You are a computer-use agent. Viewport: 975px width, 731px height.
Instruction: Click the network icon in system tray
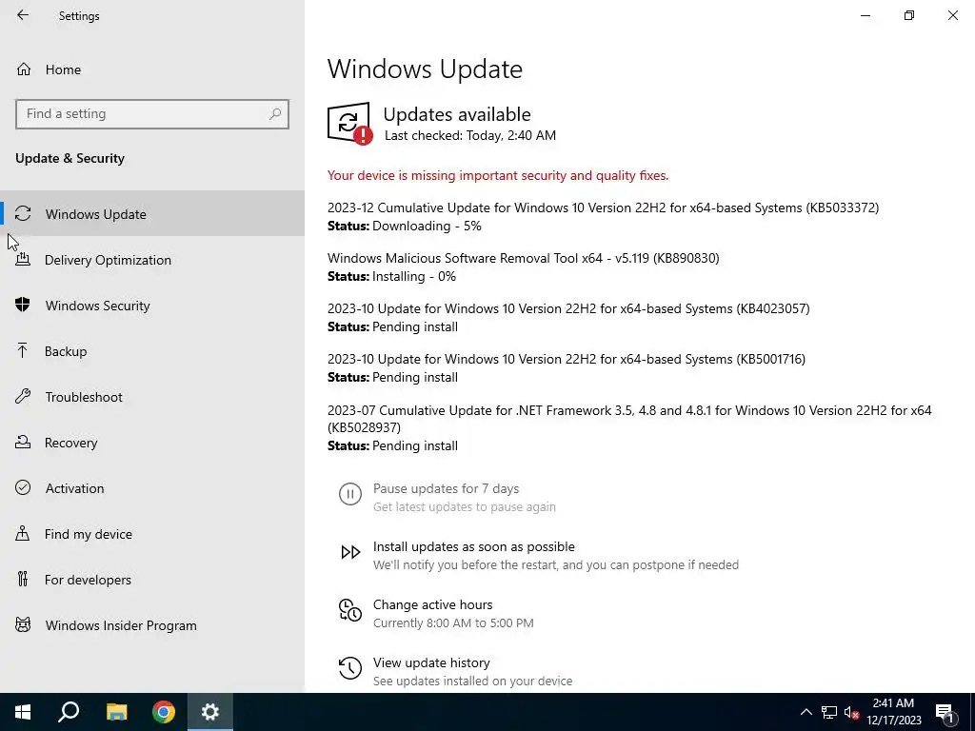pos(829,712)
